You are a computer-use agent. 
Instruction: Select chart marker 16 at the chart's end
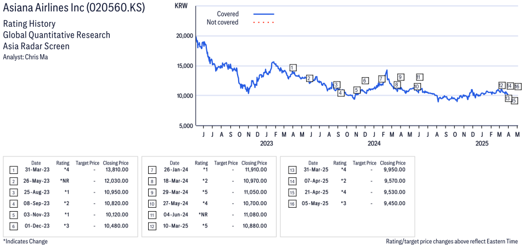(517, 86)
